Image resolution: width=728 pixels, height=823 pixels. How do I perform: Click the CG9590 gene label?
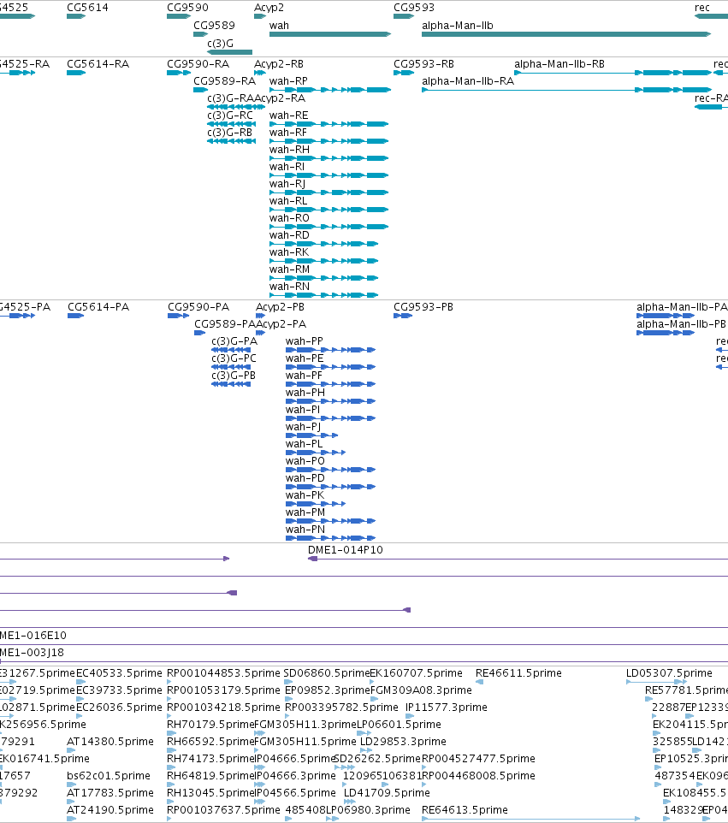tap(187, 8)
